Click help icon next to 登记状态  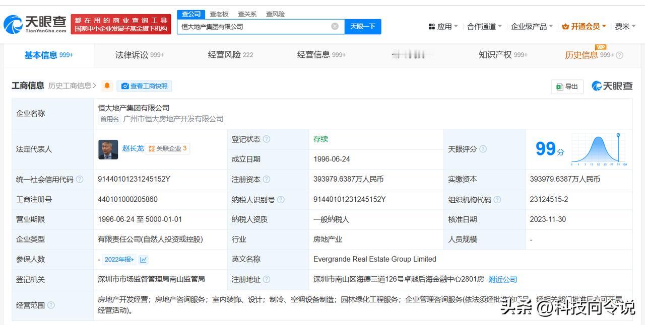coord(267,139)
